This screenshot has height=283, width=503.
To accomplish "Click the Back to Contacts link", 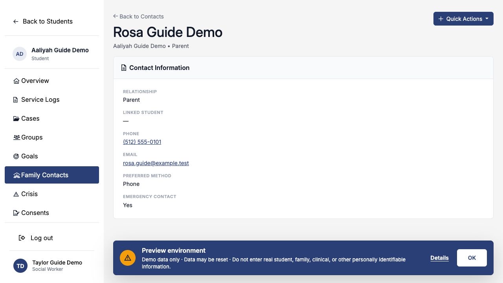I will coord(138,17).
